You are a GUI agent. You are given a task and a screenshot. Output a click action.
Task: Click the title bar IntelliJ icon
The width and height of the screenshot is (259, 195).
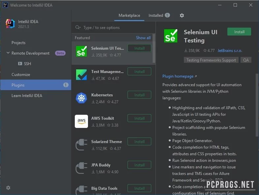point(5,5)
